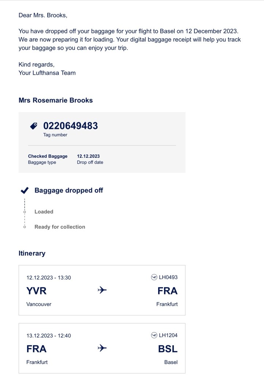Click the Baggage dropped off checkmark
264x375 pixels.
pos(25,190)
